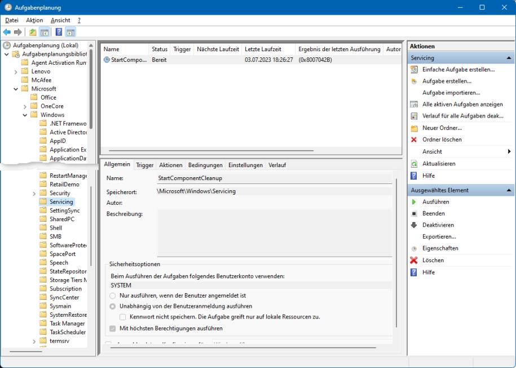Click 'Aufgabe importieren...' action
The image size is (516, 368).
coord(451,93)
